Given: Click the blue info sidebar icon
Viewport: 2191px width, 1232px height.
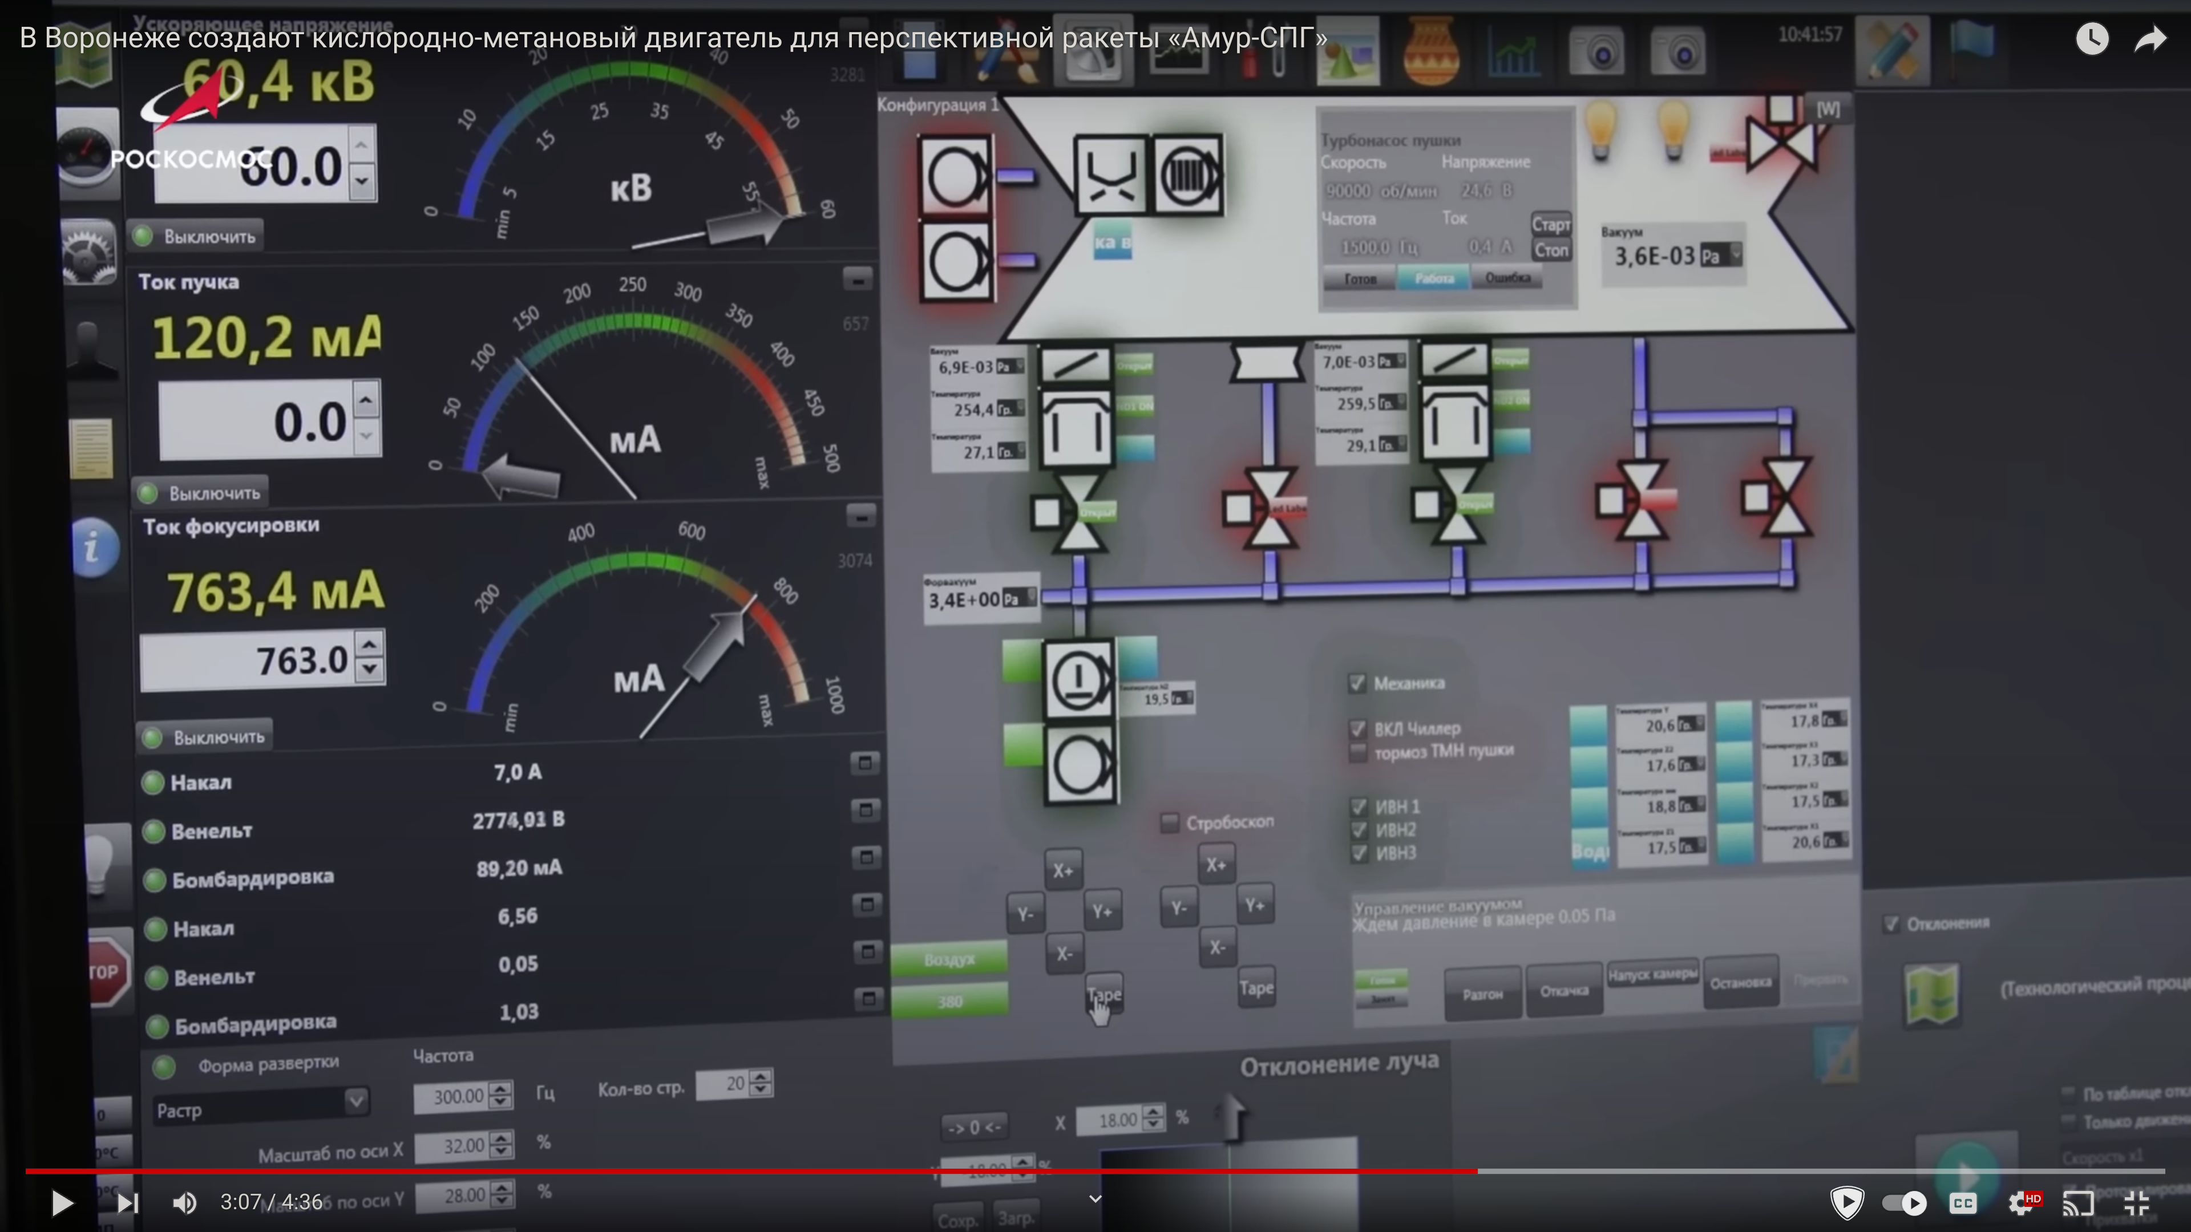Looking at the screenshot, I should coord(95,548).
